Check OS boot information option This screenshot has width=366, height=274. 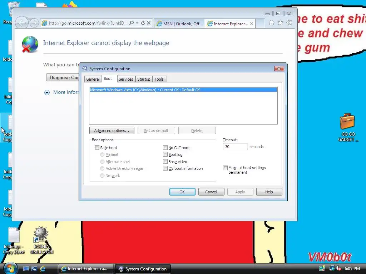[165, 168]
